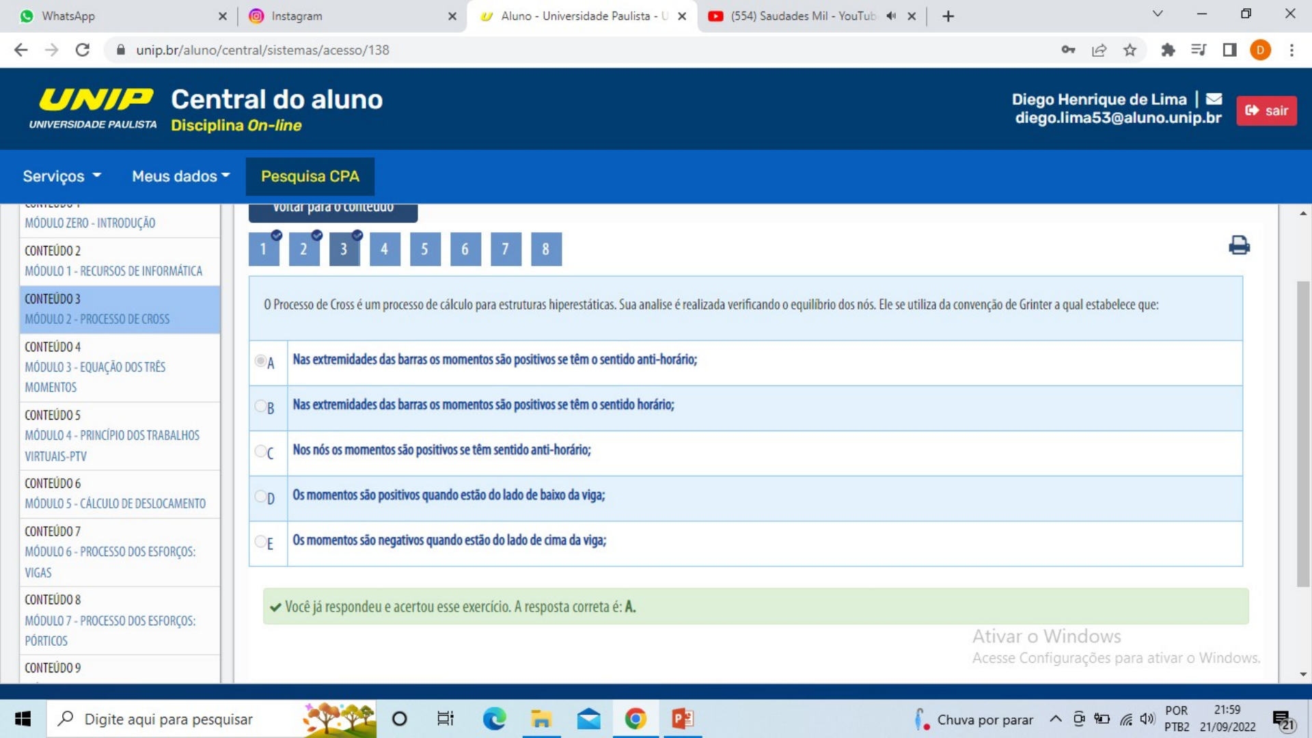Bookmark page with the star icon
The height and width of the screenshot is (738, 1312).
pos(1130,50)
